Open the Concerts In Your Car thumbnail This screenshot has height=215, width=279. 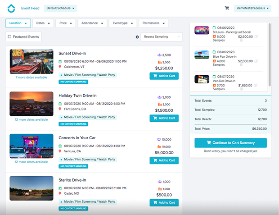(x=31, y=146)
